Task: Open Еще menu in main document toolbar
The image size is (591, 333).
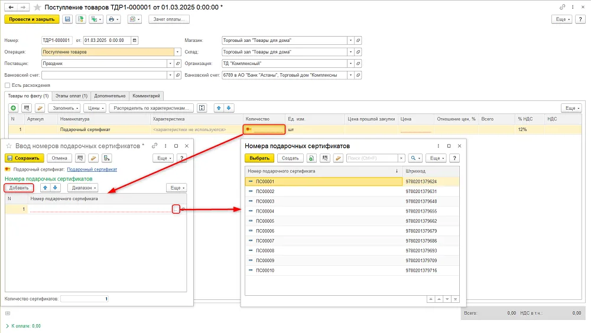Action: point(562,19)
